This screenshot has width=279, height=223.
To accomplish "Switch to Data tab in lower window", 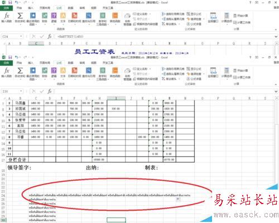I will coord(70,63).
